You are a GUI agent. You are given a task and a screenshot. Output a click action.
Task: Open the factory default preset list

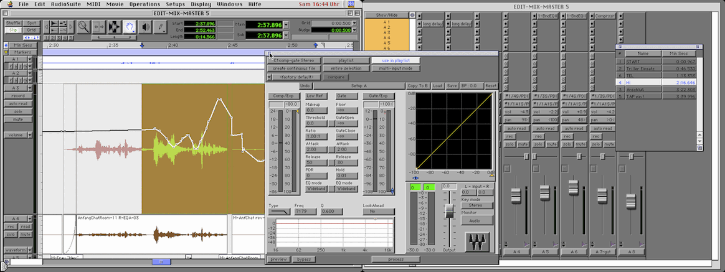tap(297, 77)
